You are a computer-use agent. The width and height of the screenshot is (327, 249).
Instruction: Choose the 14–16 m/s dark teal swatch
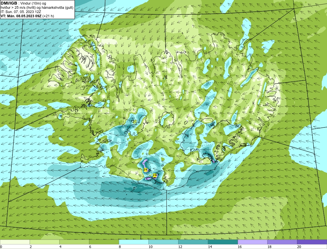pos(223,242)
